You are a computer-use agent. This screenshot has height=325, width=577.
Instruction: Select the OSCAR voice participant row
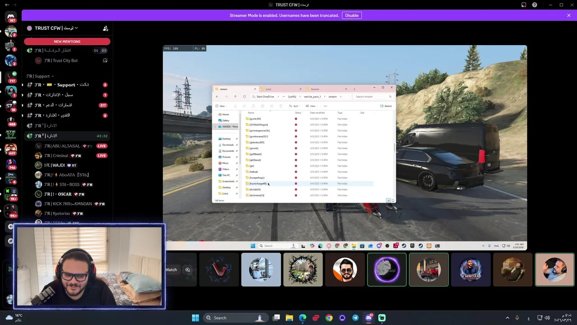coord(67,194)
